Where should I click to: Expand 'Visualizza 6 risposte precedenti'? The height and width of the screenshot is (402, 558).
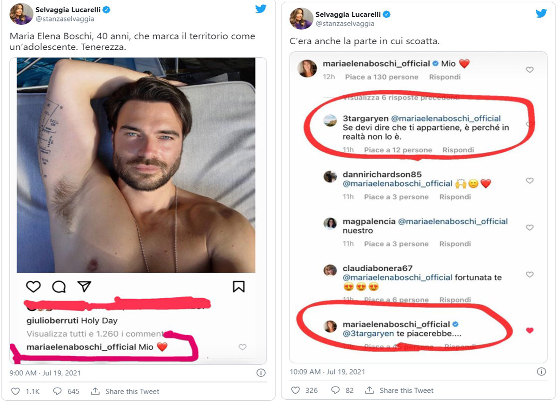click(401, 98)
